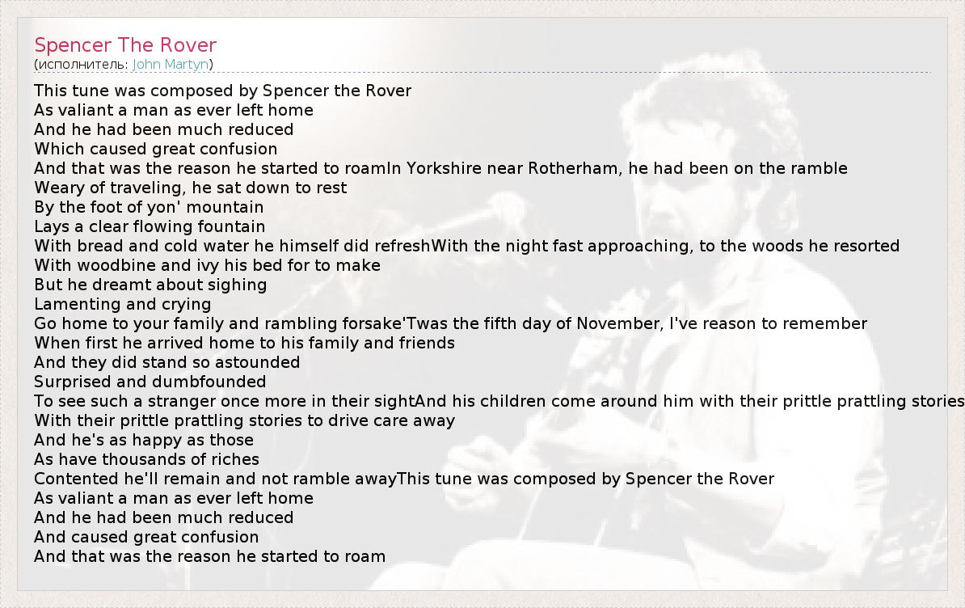Select the lyric "Weary of traveling, he sat down to rest"
This screenshot has width=965, height=608.
point(190,188)
